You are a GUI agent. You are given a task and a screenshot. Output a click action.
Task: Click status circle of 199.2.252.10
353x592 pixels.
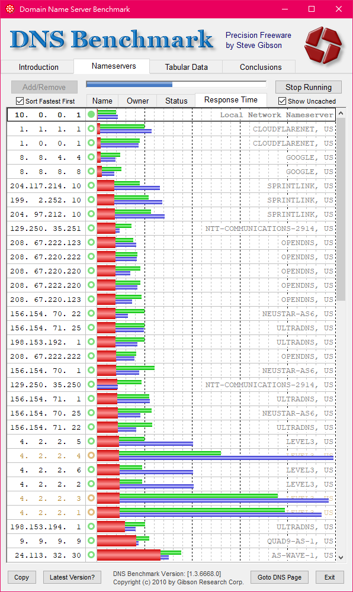coord(91,200)
